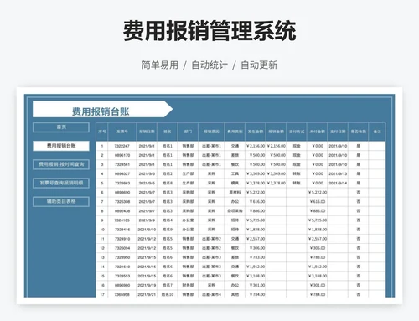This screenshot has height=321, width=419.
Task: Open the 辅助类目表格 sidebar button
Action: [x=61, y=201]
